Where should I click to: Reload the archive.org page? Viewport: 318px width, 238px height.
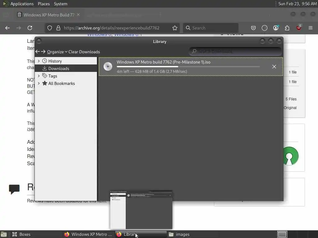point(30,28)
